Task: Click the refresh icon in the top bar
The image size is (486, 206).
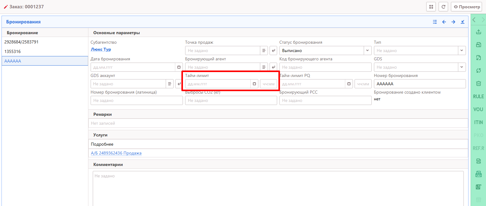Action: coord(443,7)
